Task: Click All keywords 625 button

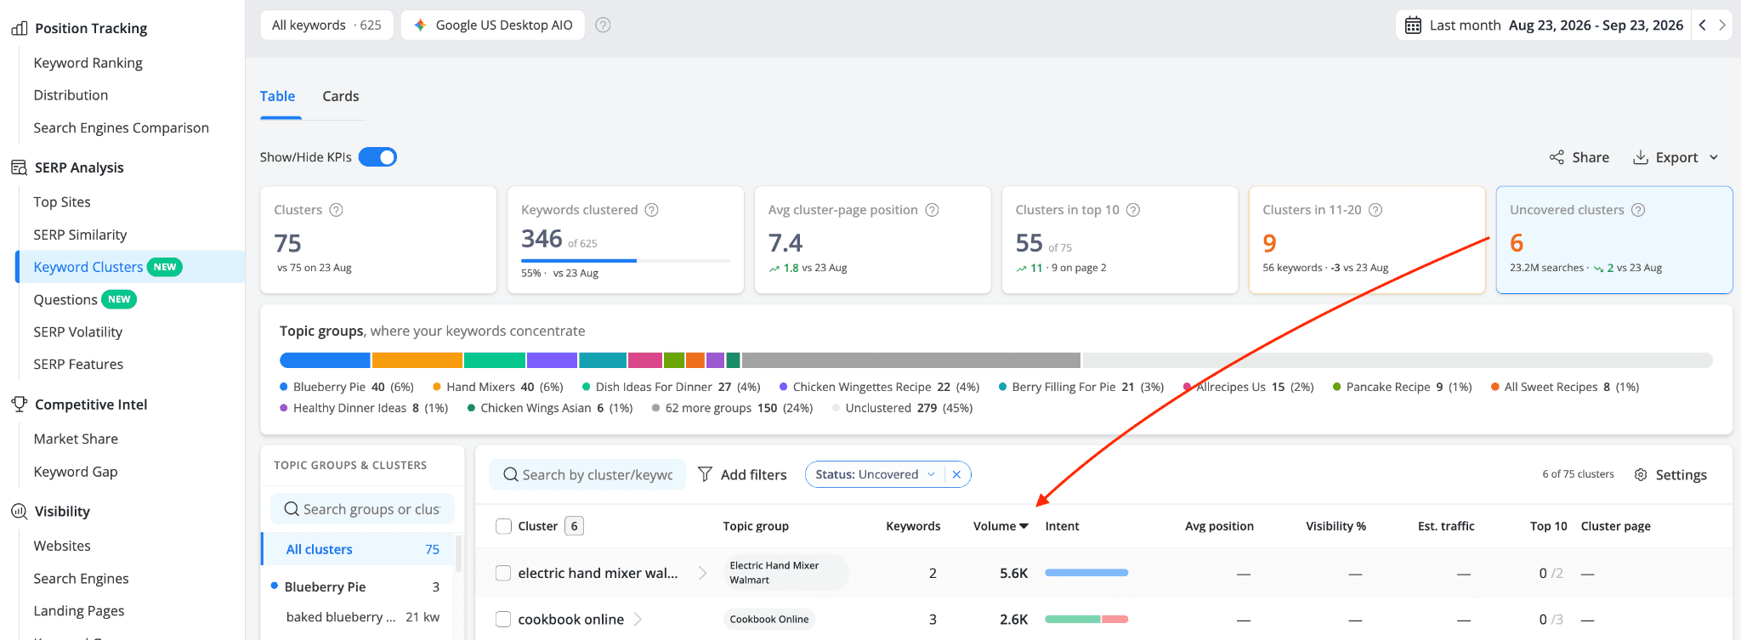Action: (x=326, y=25)
